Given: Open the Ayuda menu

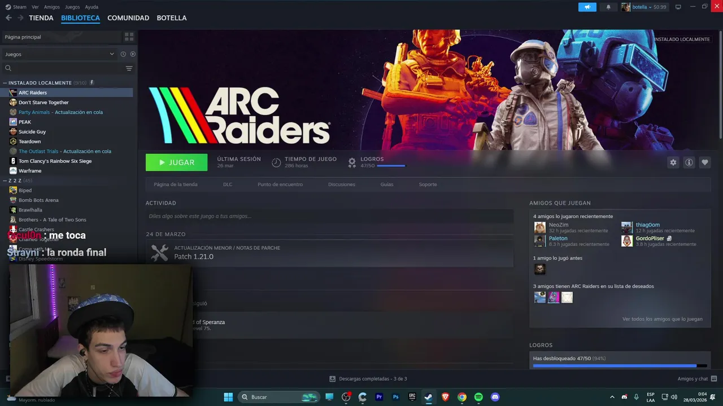Looking at the screenshot, I should 92,7.
